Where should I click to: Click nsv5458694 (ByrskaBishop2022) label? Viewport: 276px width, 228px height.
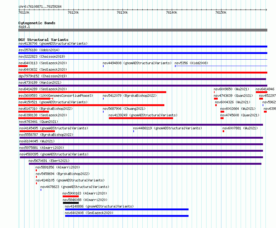tap(63, 174)
